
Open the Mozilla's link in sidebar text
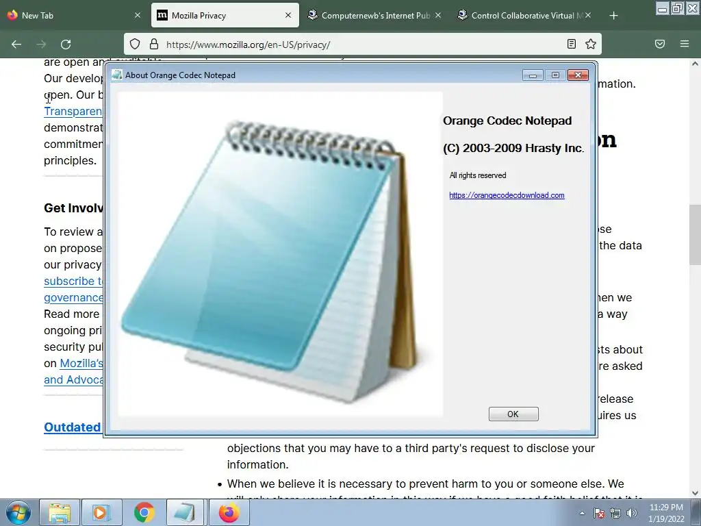coord(81,363)
